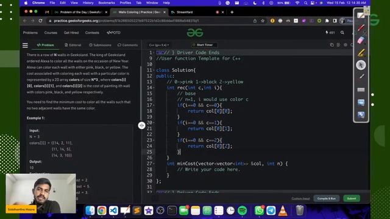Screen dimensions: 390x219
Task: Switch to the Editorial tab
Action: click(x=73, y=45)
